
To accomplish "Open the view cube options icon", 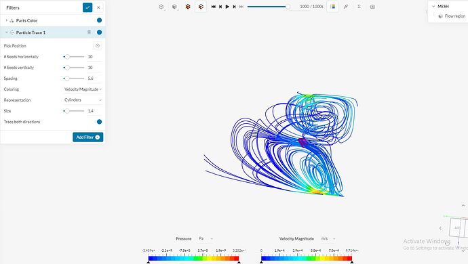I will pyautogui.click(x=161, y=7).
